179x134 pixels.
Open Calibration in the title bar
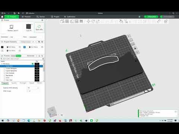point(30,13)
